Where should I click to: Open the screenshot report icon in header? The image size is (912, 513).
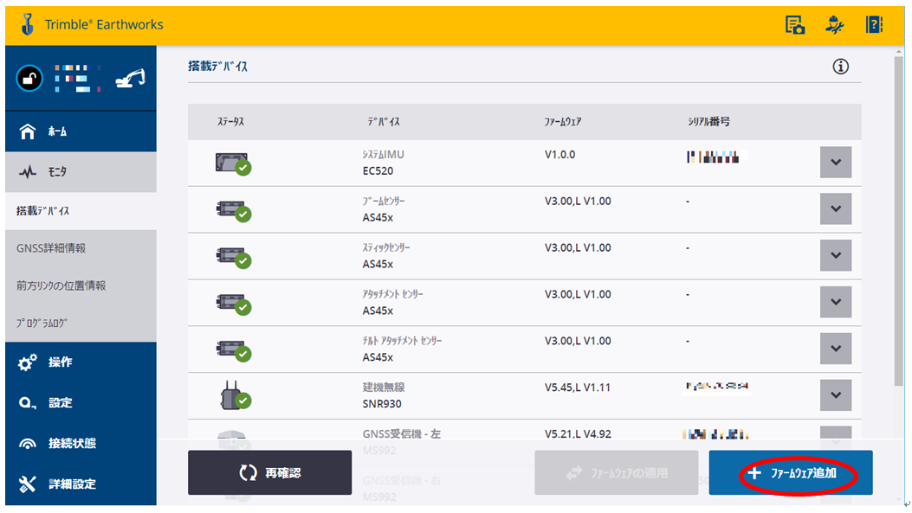coord(794,25)
